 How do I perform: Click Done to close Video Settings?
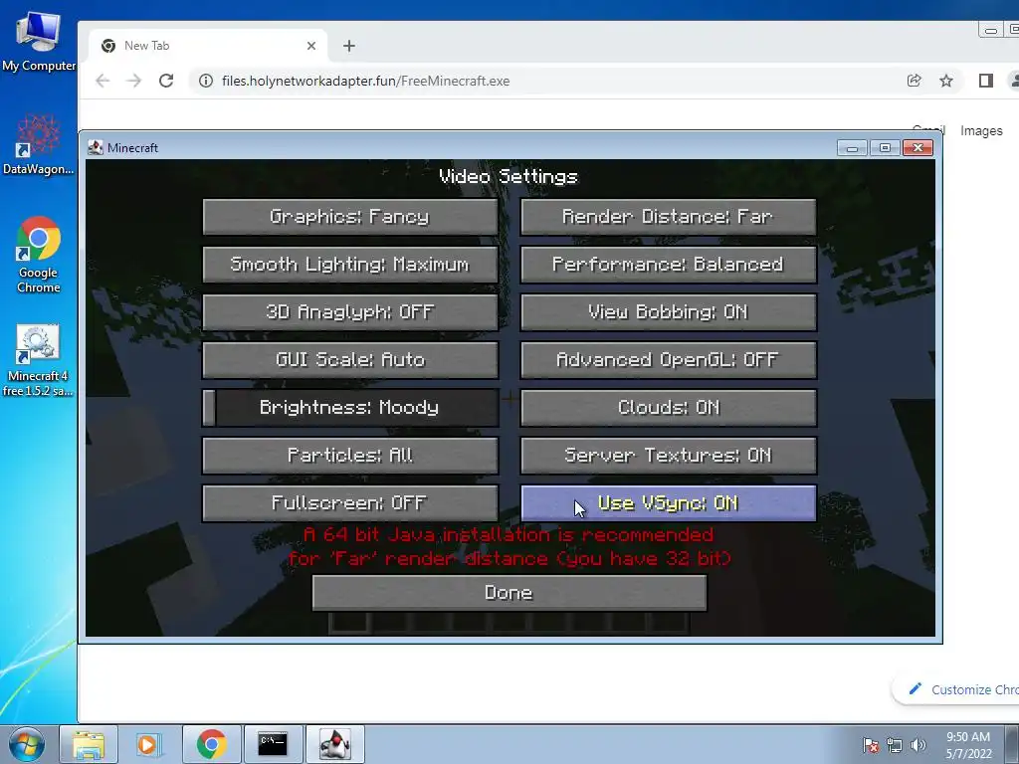coord(509,593)
